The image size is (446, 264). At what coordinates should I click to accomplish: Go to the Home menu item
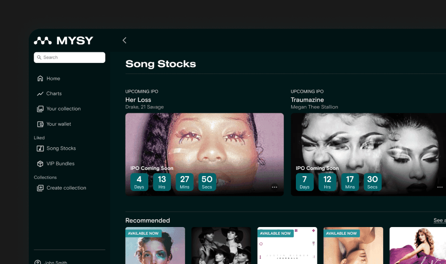(x=53, y=79)
